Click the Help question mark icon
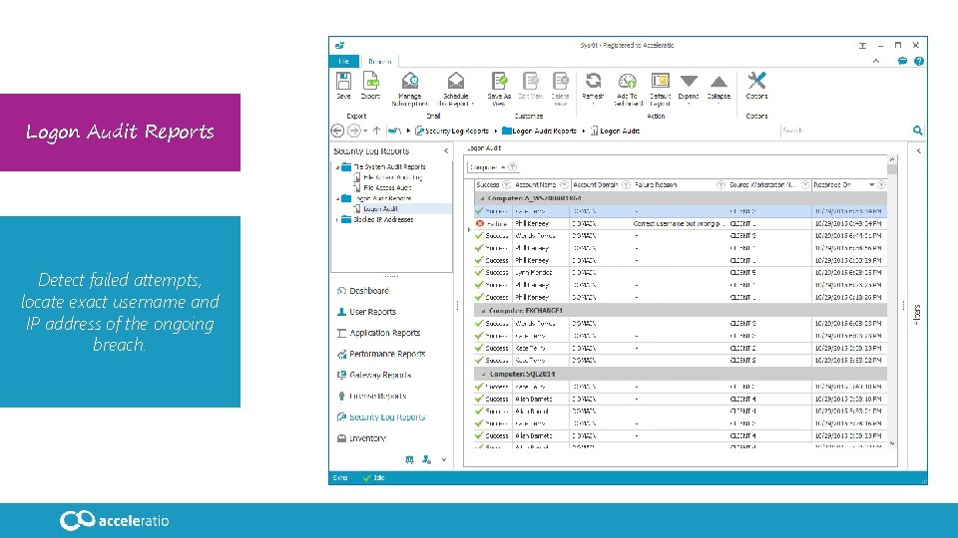 pos(918,61)
